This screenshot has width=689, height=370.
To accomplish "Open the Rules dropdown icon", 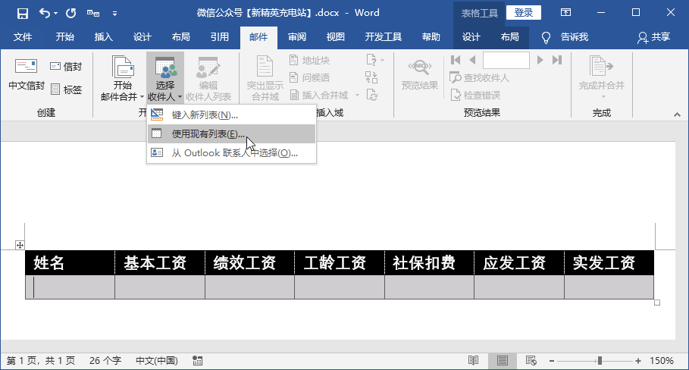I will coord(375,60).
